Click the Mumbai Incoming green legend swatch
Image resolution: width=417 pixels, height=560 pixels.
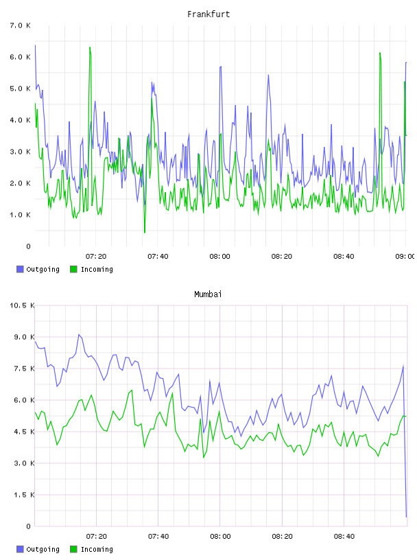(73, 549)
